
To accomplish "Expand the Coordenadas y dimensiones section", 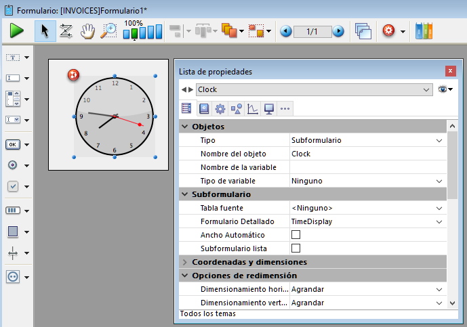I will pos(185,262).
